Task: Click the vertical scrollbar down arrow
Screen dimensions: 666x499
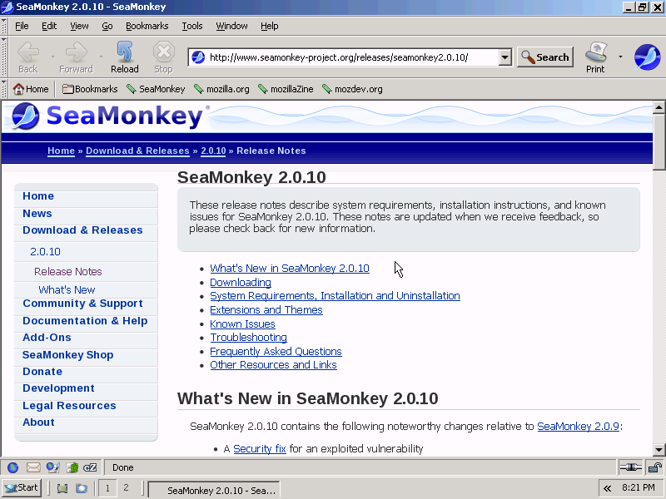Action: (659, 449)
